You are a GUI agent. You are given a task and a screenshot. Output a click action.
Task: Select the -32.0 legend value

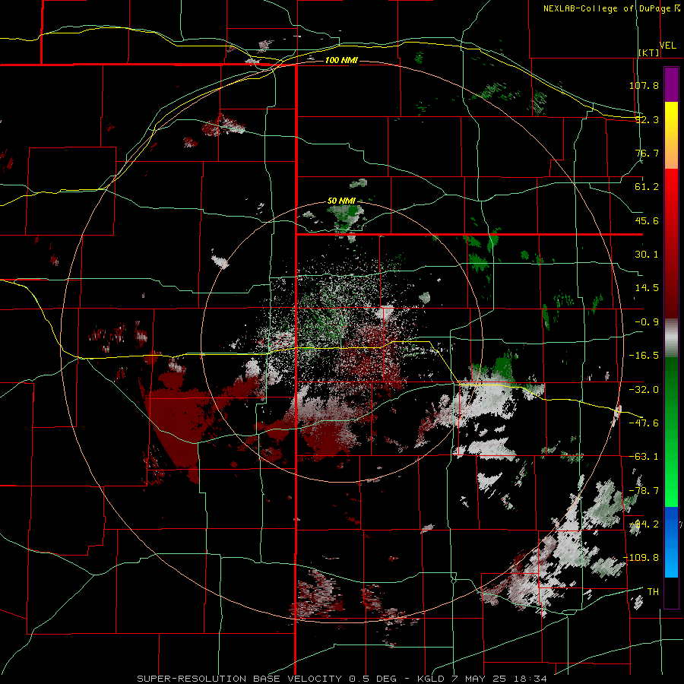click(644, 390)
